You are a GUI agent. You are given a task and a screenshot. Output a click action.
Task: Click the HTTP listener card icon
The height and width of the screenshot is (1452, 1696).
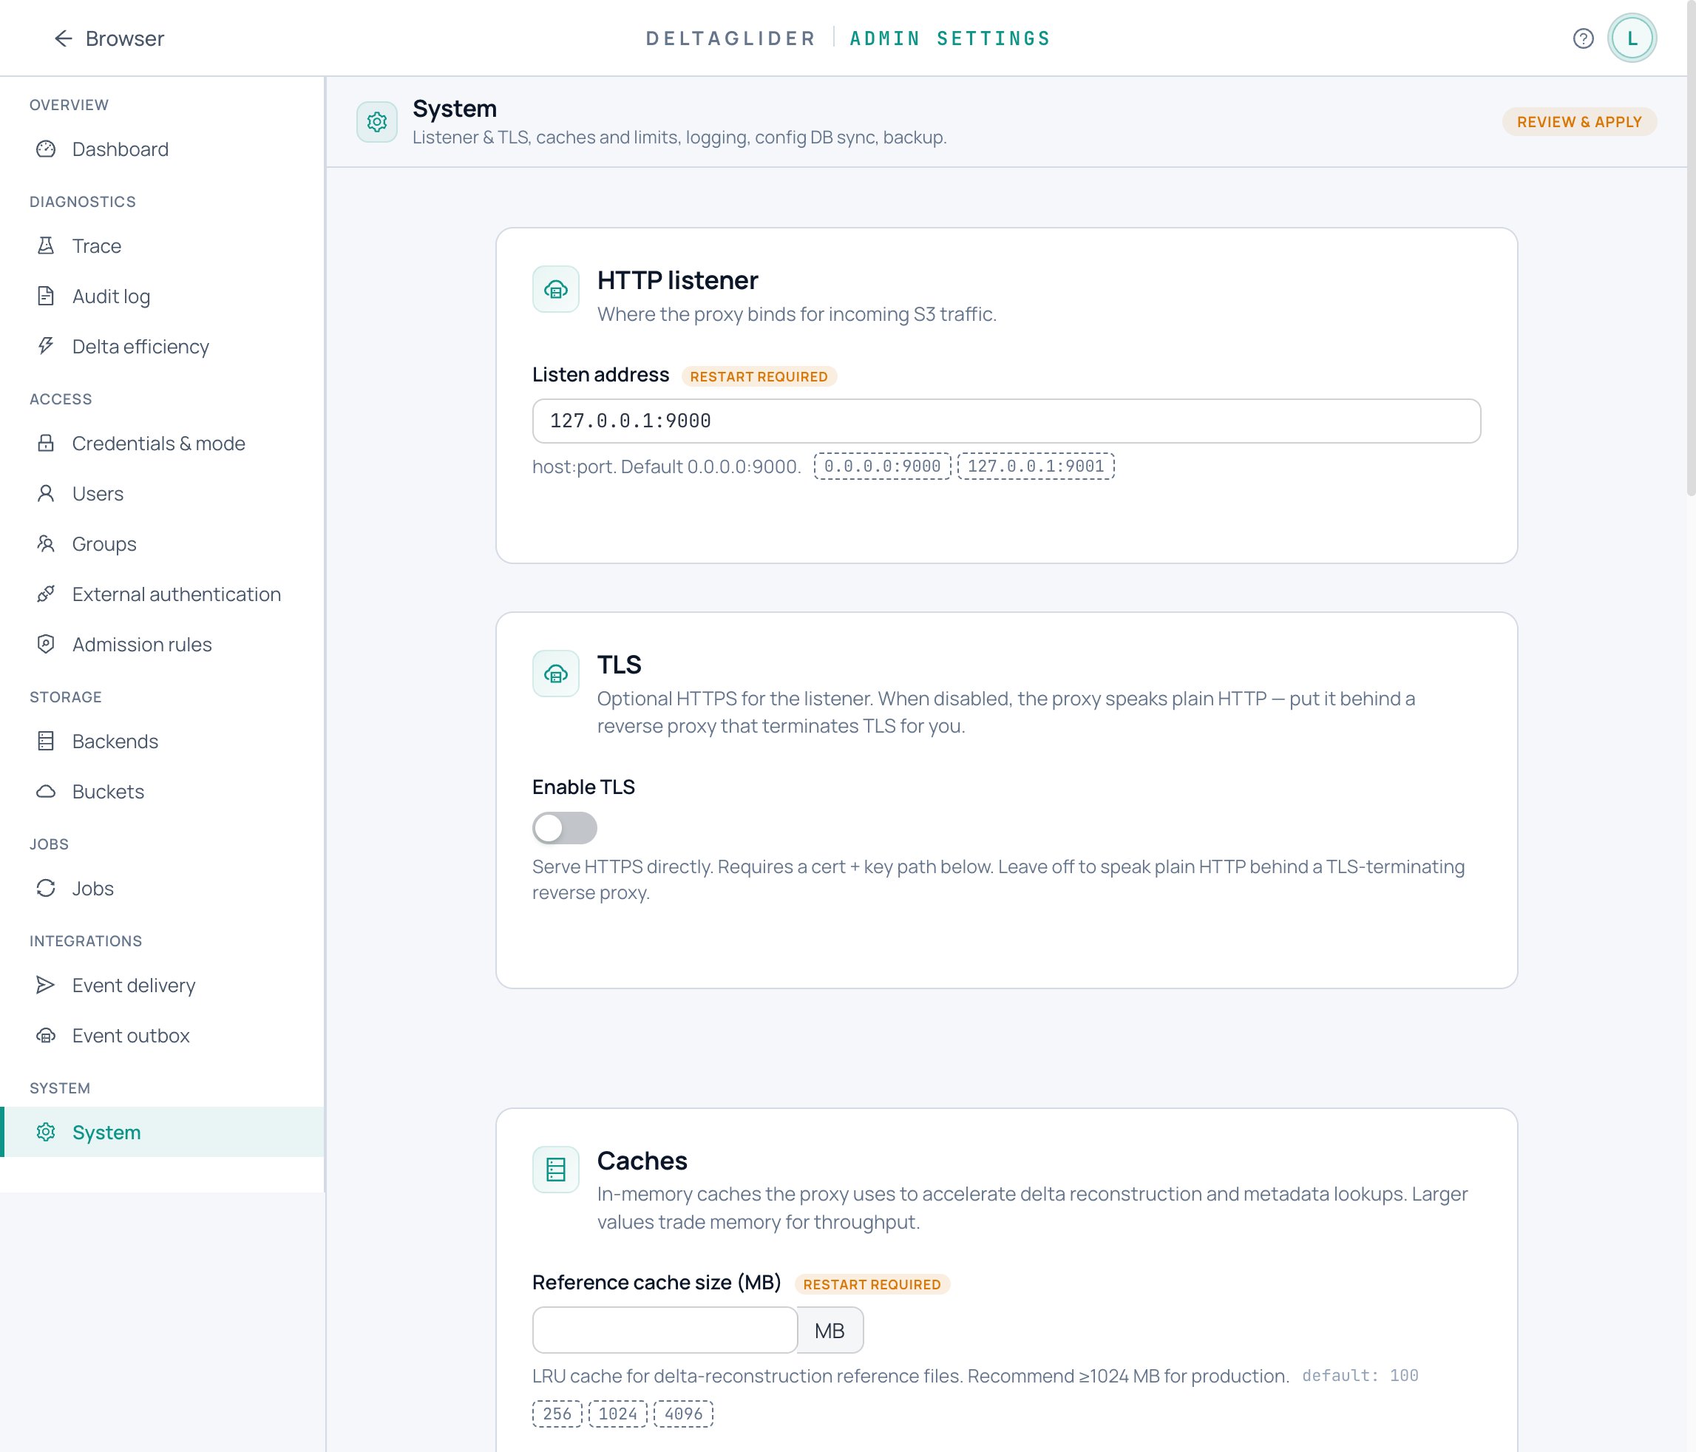pyautogui.click(x=556, y=289)
